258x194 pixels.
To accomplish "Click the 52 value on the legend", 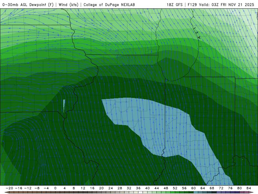I will (175, 188).
